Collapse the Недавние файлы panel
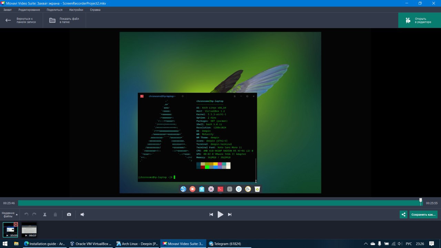This screenshot has width=441, height=248. pyautogui.click(x=9, y=215)
